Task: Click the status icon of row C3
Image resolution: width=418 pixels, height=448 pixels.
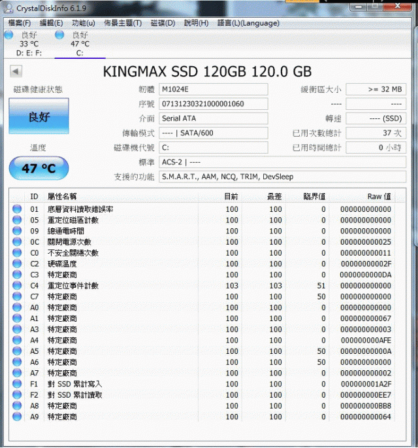Action: 17,274
